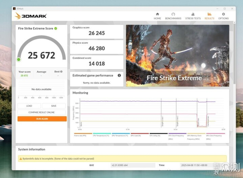This screenshot has width=243, height=178.
Task: Toggle GPU Temperature legend swatch
Action: point(121,133)
